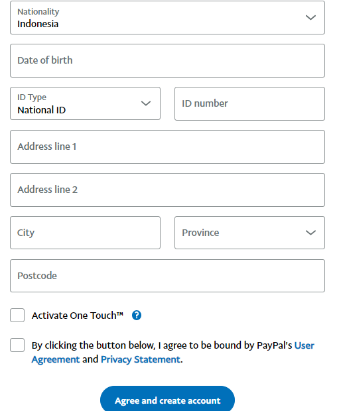
Task: Select the ID number input field
Action: [249, 104]
